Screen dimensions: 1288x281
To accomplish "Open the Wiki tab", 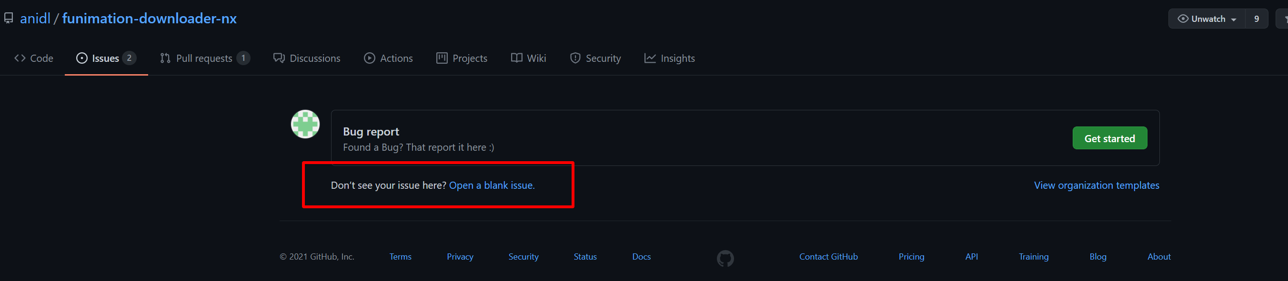I will click(529, 58).
